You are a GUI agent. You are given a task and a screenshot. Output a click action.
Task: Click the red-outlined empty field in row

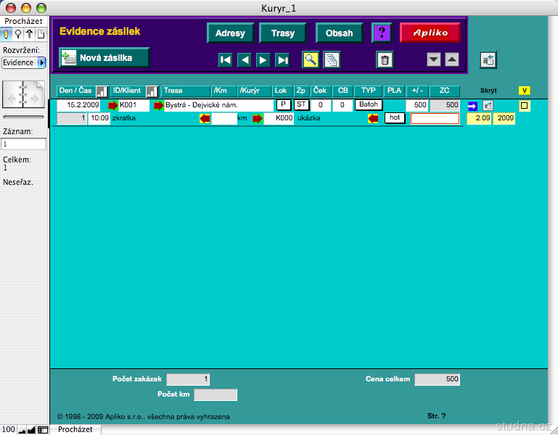[x=435, y=118]
